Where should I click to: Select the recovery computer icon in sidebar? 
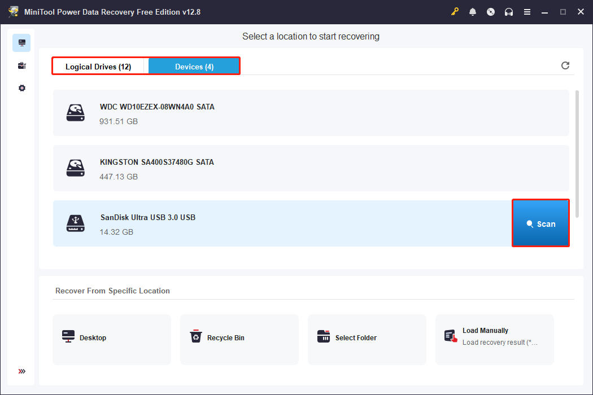click(21, 43)
